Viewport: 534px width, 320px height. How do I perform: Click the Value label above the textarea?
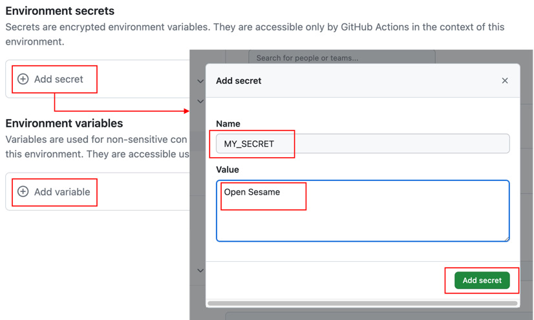tap(228, 169)
